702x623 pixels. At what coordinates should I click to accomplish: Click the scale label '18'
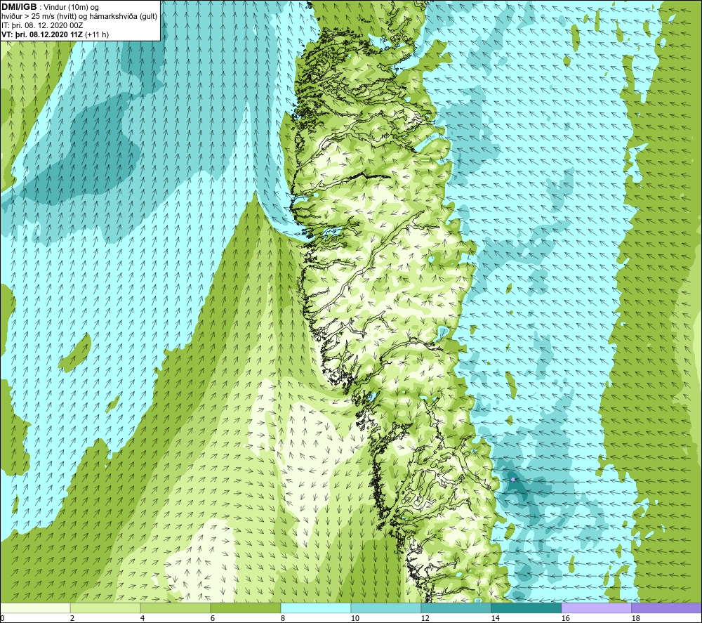(x=636, y=619)
